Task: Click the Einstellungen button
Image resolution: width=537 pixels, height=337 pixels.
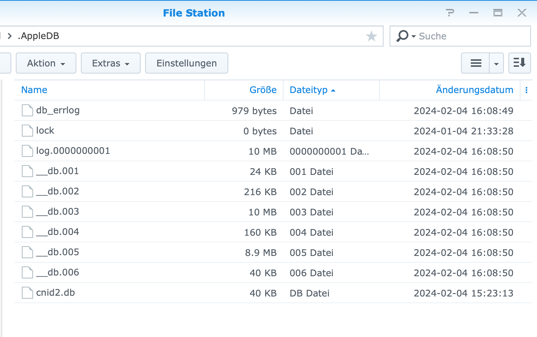Action: tap(187, 63)
